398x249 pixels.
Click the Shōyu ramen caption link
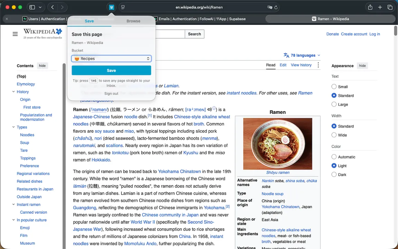click(x=278, y=173)
